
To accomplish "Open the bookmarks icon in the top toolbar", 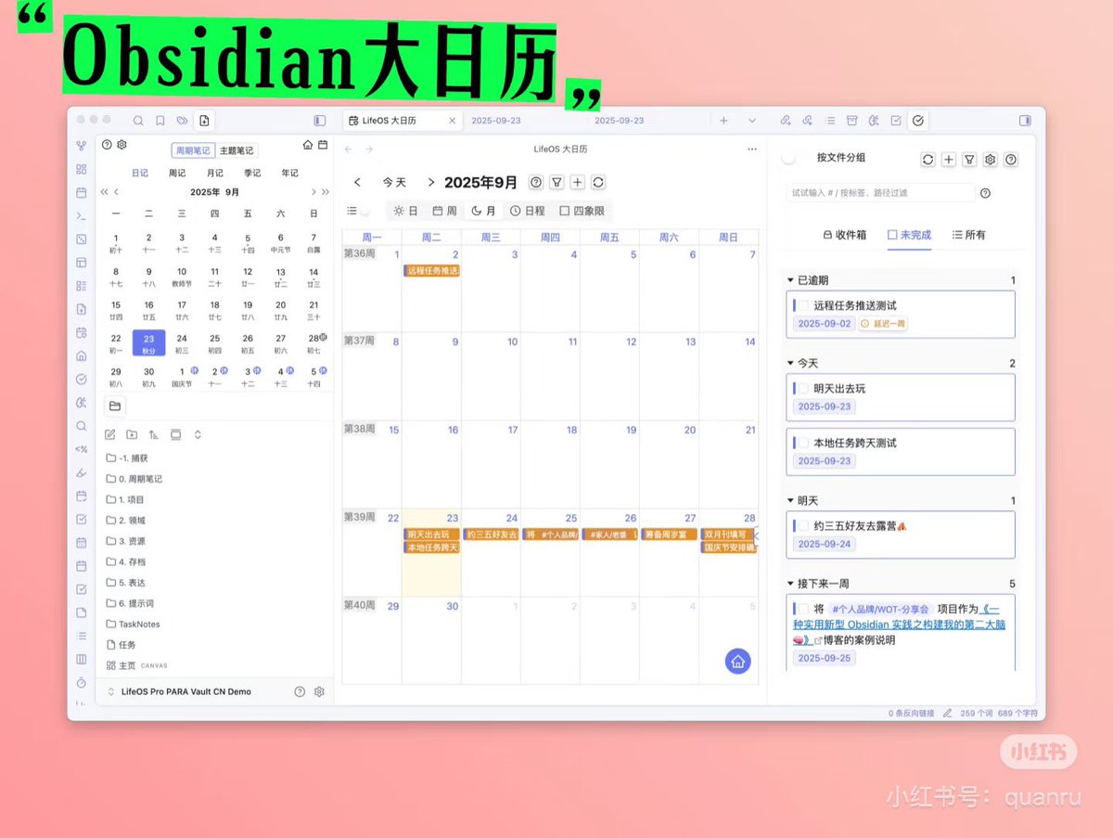I will pyautogui.click(x=160, y=120).
